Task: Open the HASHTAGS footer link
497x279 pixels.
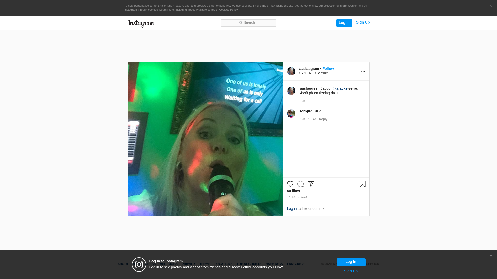Action: (274, 264)
